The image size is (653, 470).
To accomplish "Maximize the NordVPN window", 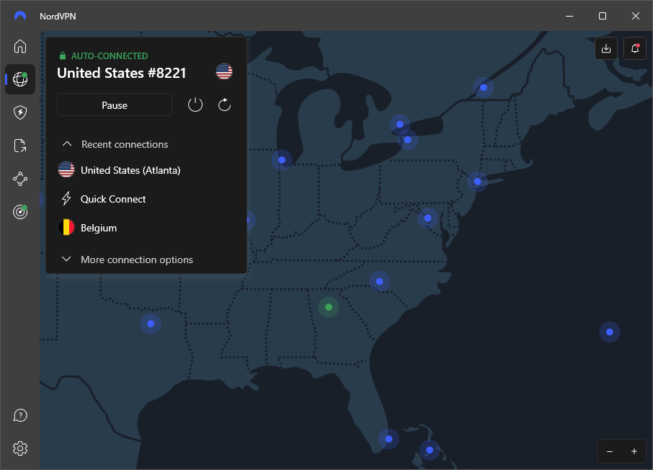I will [603, 16].
